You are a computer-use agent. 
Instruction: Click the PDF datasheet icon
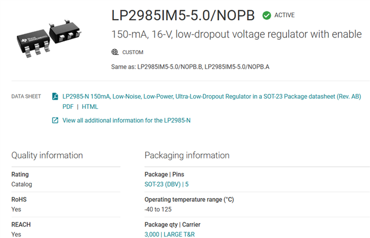point(55,96)
